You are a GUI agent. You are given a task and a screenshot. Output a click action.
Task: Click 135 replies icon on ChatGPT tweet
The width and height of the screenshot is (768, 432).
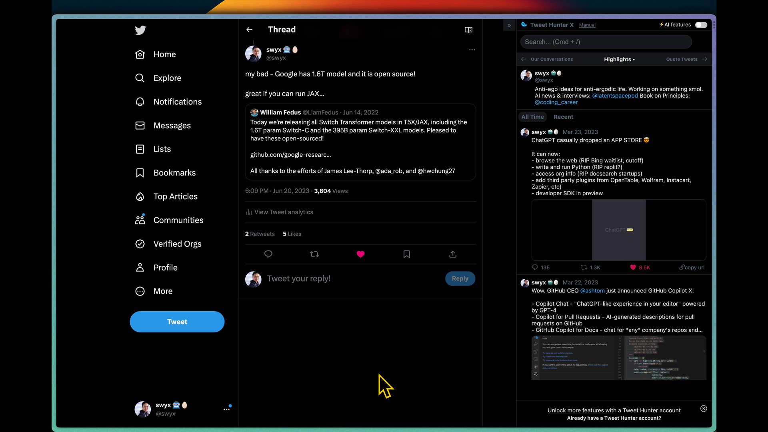(x=535, y=267)
